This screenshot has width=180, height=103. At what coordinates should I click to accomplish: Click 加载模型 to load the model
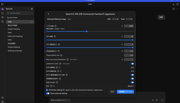tap(125, 92)
